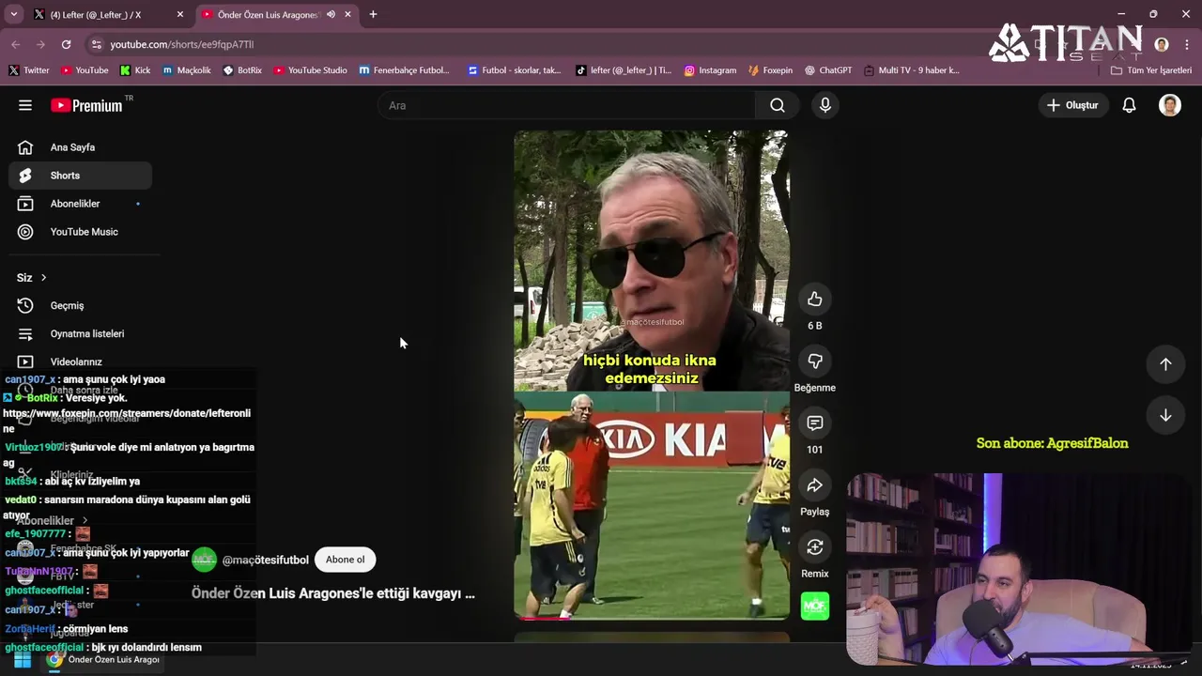Open Oynatma listeleri in sidebar
1202x676 pixels.
point(80,334)
